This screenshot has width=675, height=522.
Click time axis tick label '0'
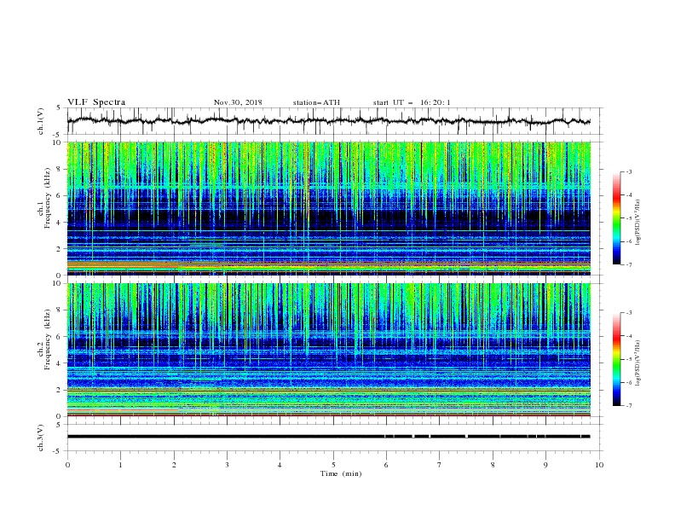(x=67, y=465)
